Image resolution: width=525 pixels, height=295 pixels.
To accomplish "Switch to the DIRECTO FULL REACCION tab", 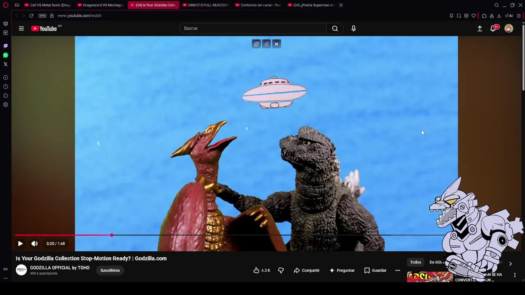I will coord(205,5).
